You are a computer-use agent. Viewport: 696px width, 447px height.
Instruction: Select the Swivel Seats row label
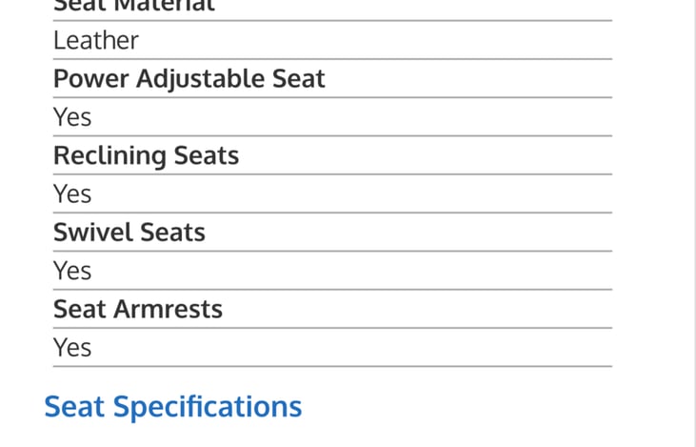coord(129,232)
